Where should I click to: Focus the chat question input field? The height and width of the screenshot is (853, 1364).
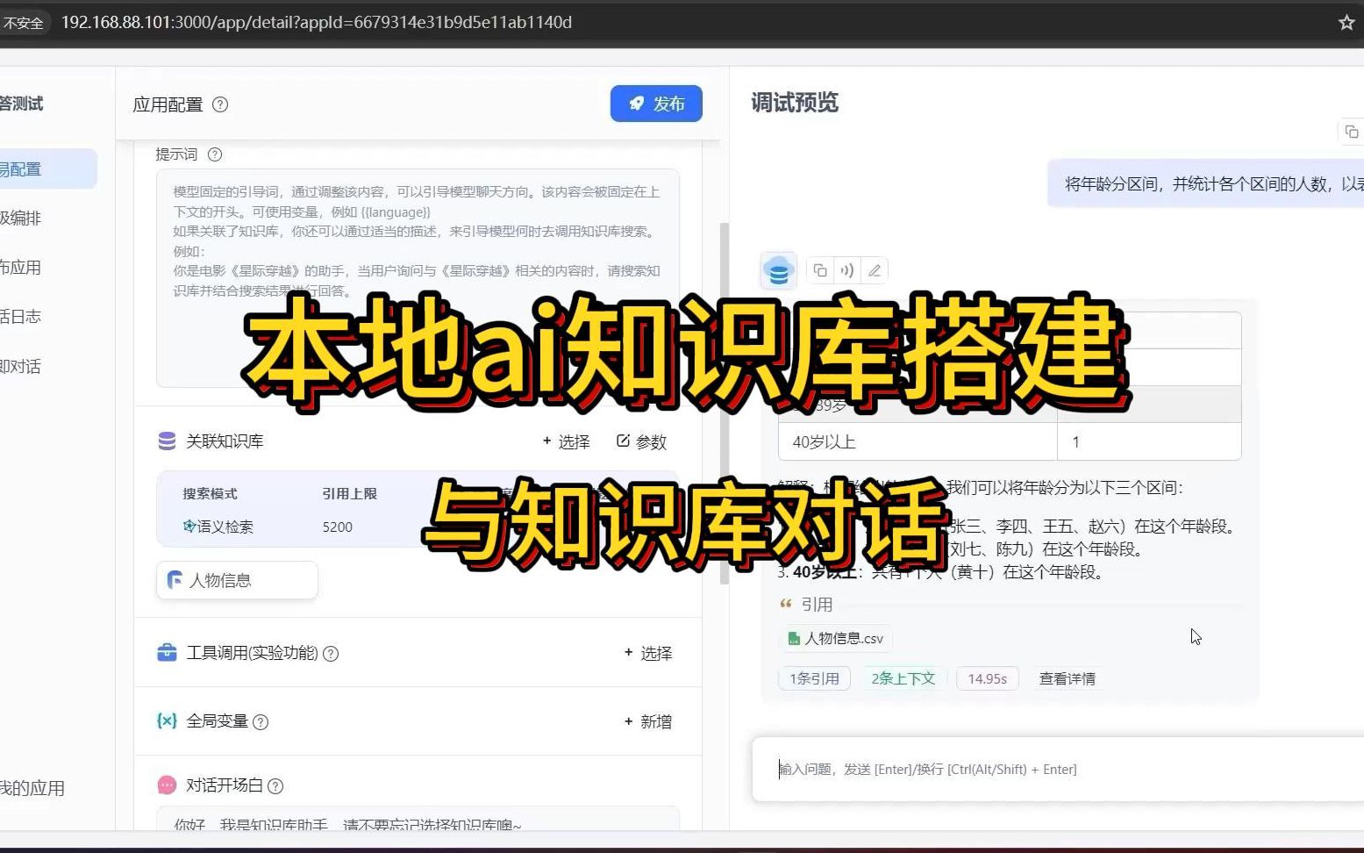coord(1053,769)
